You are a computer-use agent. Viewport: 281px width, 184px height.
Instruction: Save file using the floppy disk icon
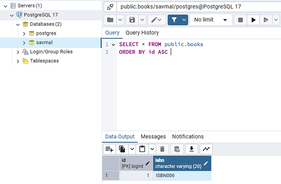point(132,20)
